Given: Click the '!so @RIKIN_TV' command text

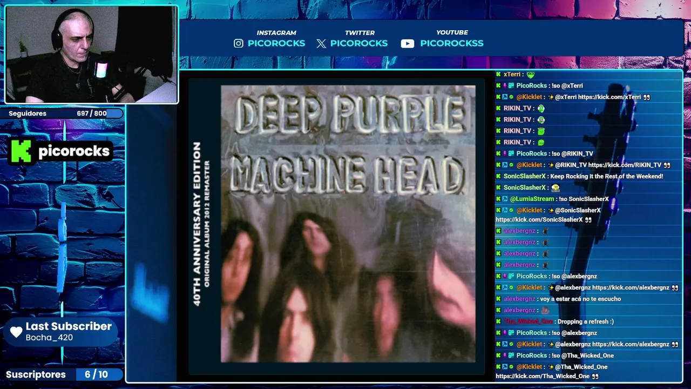Looking at the screenshot, I should pos(572,154).
